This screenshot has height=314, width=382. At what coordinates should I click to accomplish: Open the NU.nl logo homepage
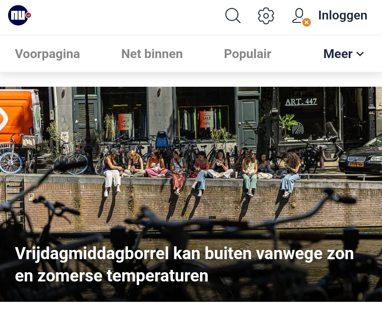coord(19,15)
